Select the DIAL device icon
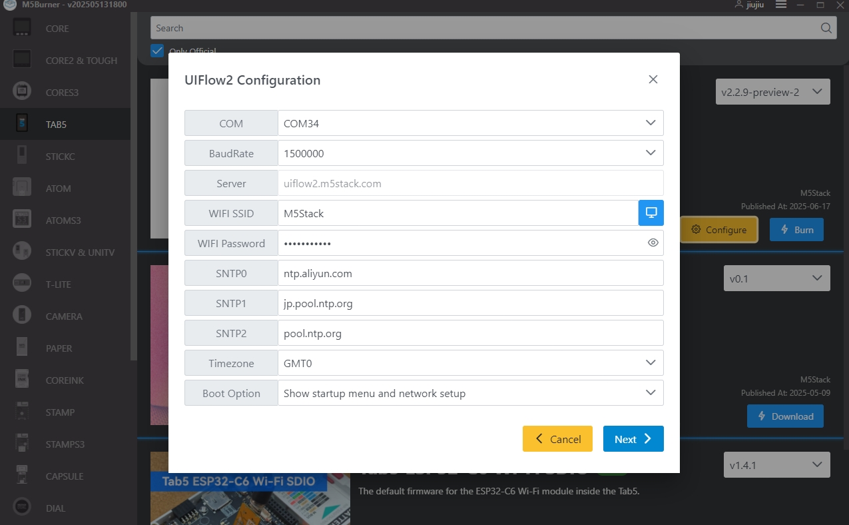The height and width of the screenshot is (525, 849). click(x=22, y=508)
